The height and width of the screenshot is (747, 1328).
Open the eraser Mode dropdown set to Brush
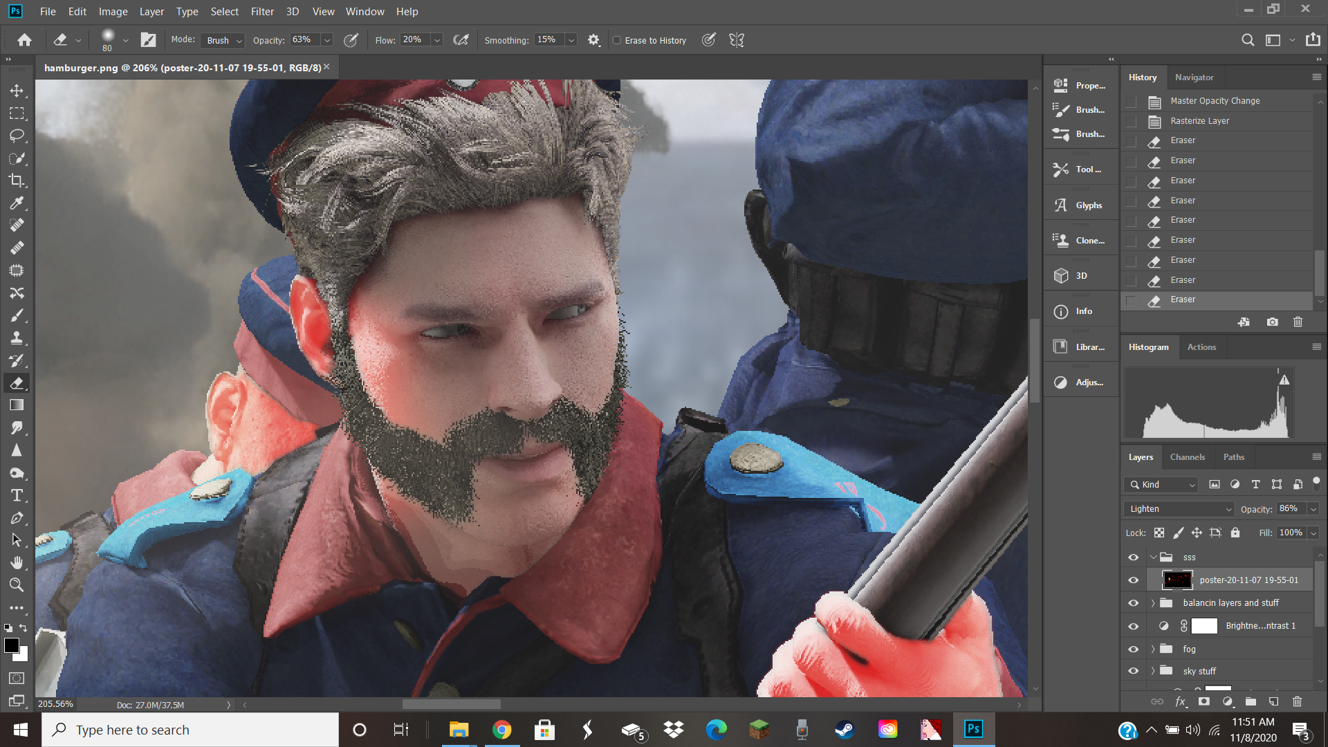point(223,40)
